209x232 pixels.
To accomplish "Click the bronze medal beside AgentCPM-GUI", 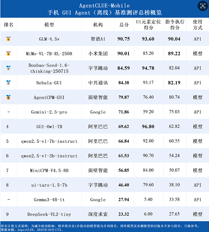I will point(8,97).
